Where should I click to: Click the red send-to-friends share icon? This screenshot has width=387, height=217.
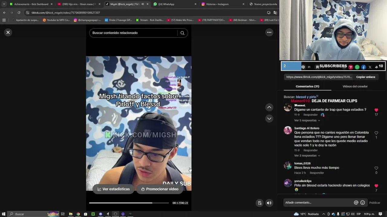[x=351, y=67]
